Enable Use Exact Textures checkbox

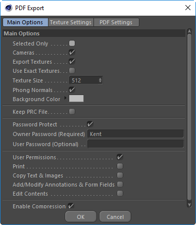(72, 71)
